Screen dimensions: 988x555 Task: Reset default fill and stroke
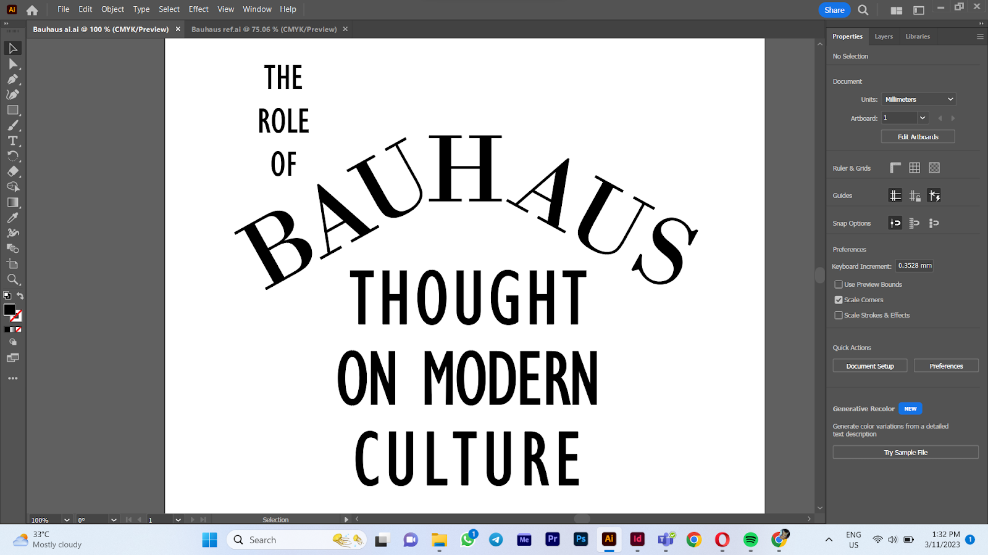[7, 296]
